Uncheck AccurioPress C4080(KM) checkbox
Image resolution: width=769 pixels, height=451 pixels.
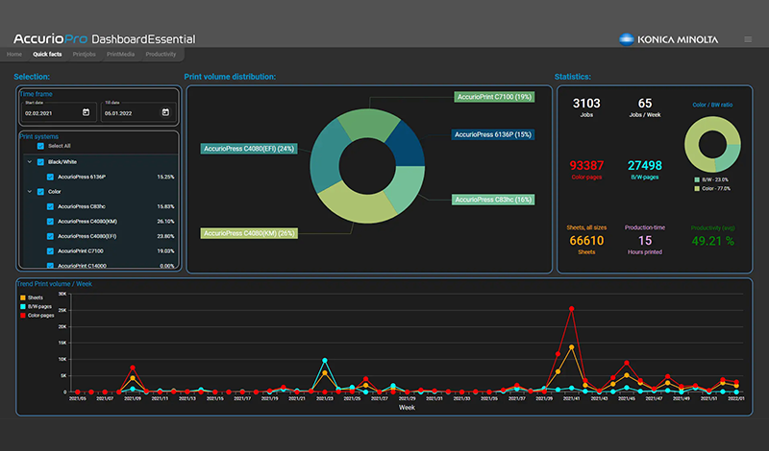point(50,222)
